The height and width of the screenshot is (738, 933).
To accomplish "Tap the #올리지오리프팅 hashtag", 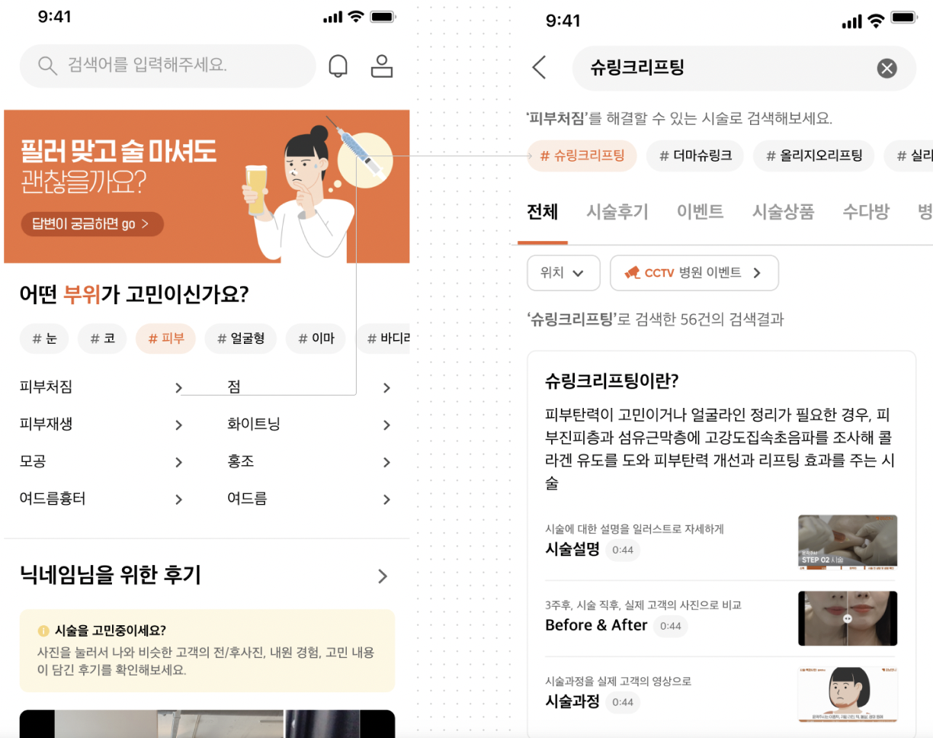I will pyautogui.click(x=813, y=156).
